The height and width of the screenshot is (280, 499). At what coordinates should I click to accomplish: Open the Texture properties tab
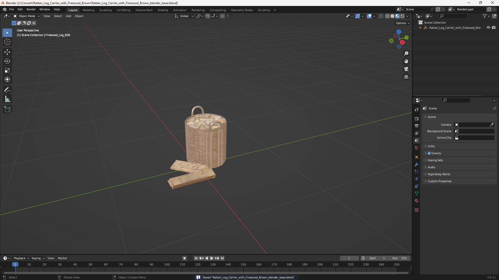(x=417, y=210)
